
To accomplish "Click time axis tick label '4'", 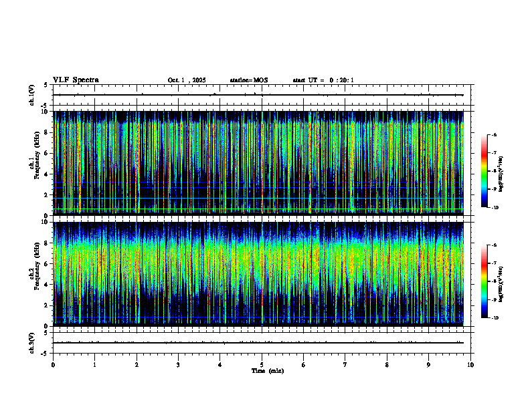I will pos(220,365).
